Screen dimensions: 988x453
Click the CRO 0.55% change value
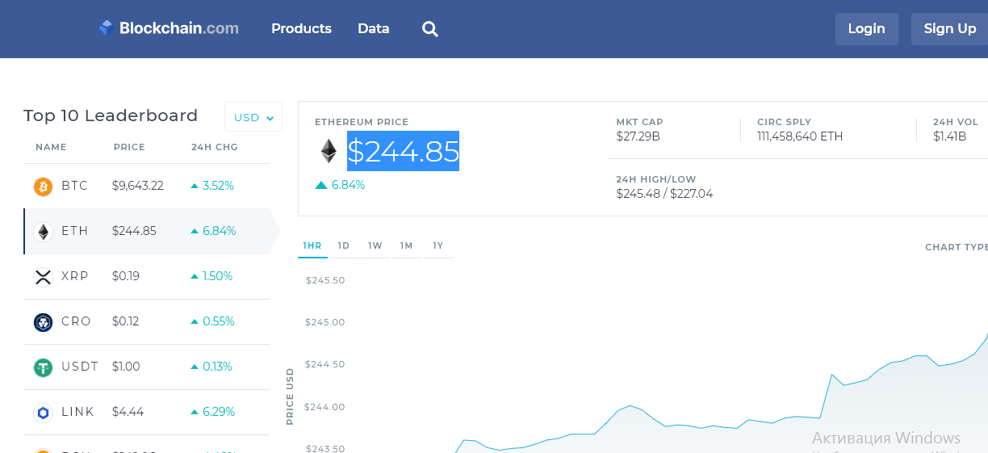click(x=218, y=321)
